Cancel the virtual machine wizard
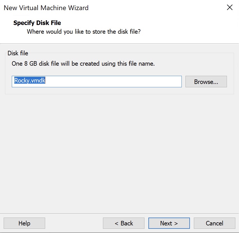Screen dimensions: 239x233 tap(214, 223)
